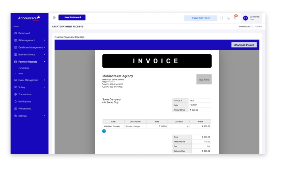The image size is (281, 174).
Task: Expand the ID Management submenu
Action: click(44, 40)
